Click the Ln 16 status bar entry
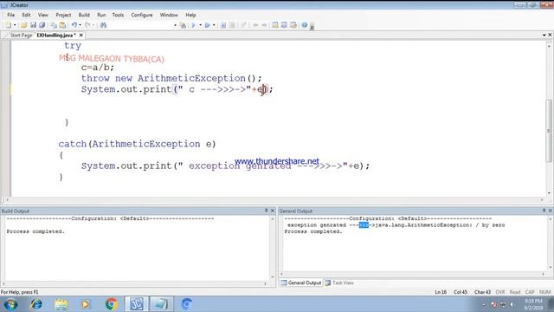This screenshot has height=312, width=554. click(x=441, y=292)
